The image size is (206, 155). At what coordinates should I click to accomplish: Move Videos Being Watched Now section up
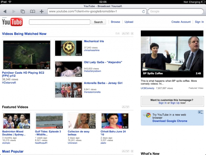click(x=123, y=33)
